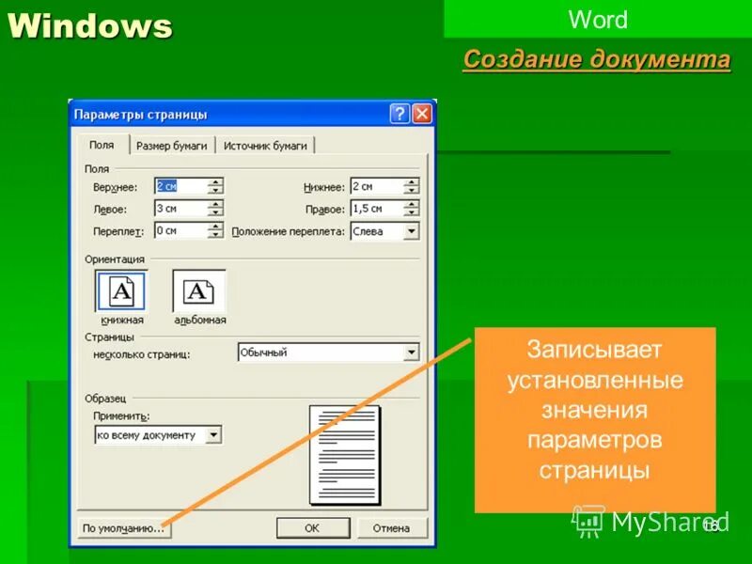Switch to the Поля tab
The height and width of the screenshot is (564, 752).
pos(102,145)
